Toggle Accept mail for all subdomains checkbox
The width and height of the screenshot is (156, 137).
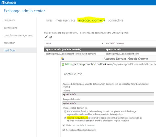point(64,130)
